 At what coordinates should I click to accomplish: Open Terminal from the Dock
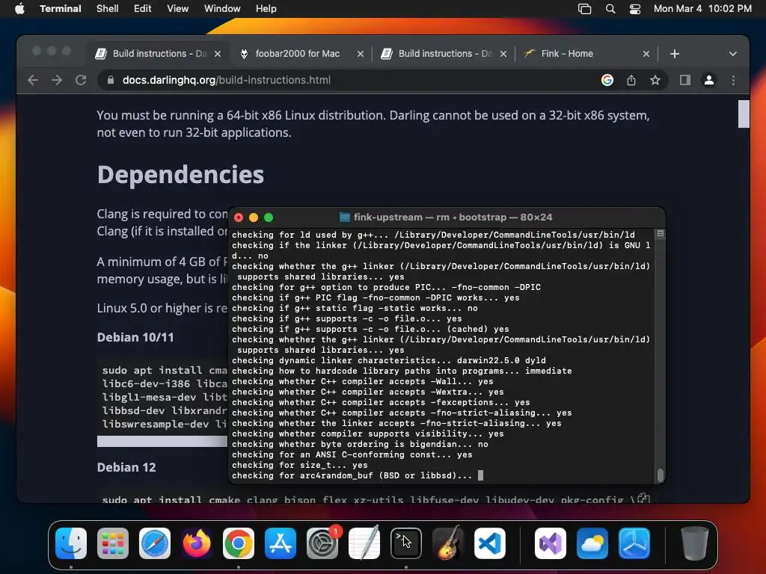click(406, 543)
